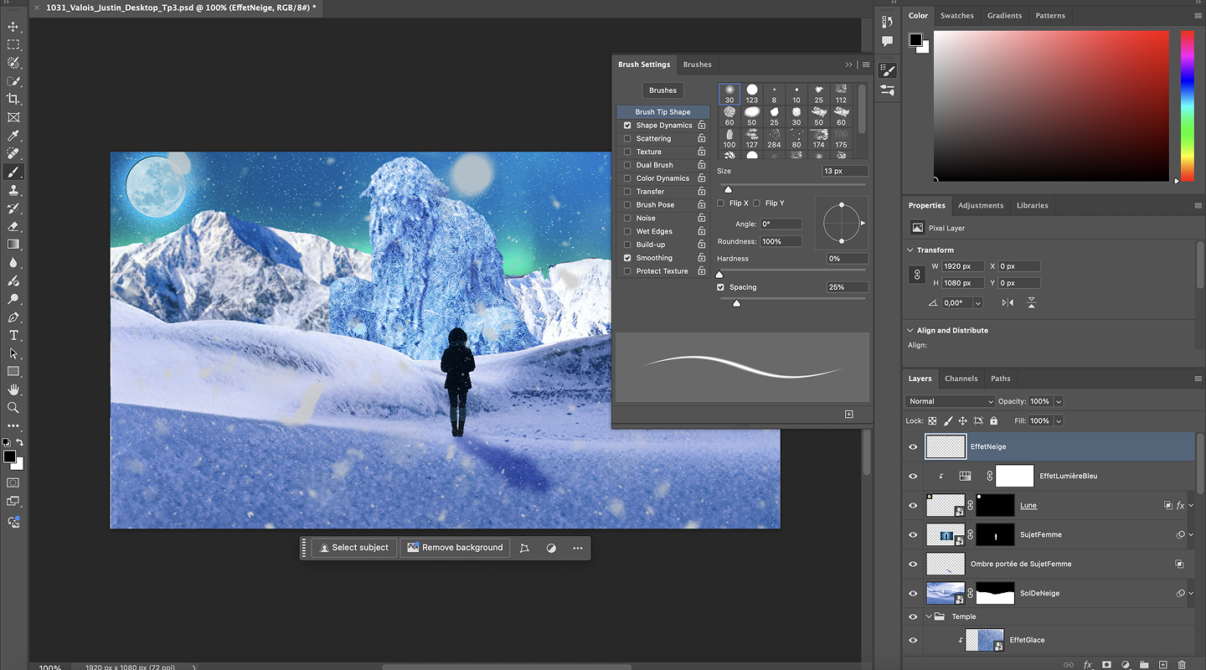Screen dimensions: 1206x670
Task: Select the Pen tool
Action: pos(13,317)
